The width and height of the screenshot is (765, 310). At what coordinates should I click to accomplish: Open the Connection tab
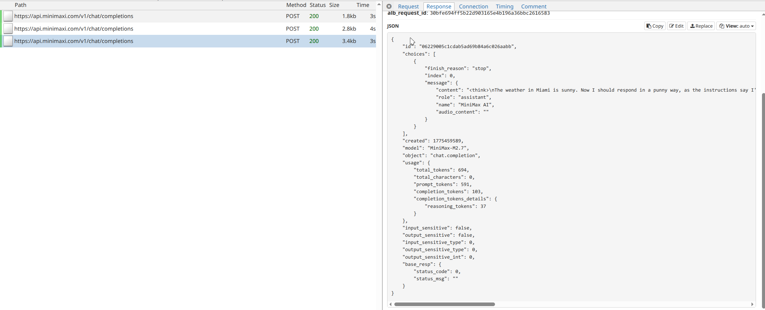click(473, 6)
